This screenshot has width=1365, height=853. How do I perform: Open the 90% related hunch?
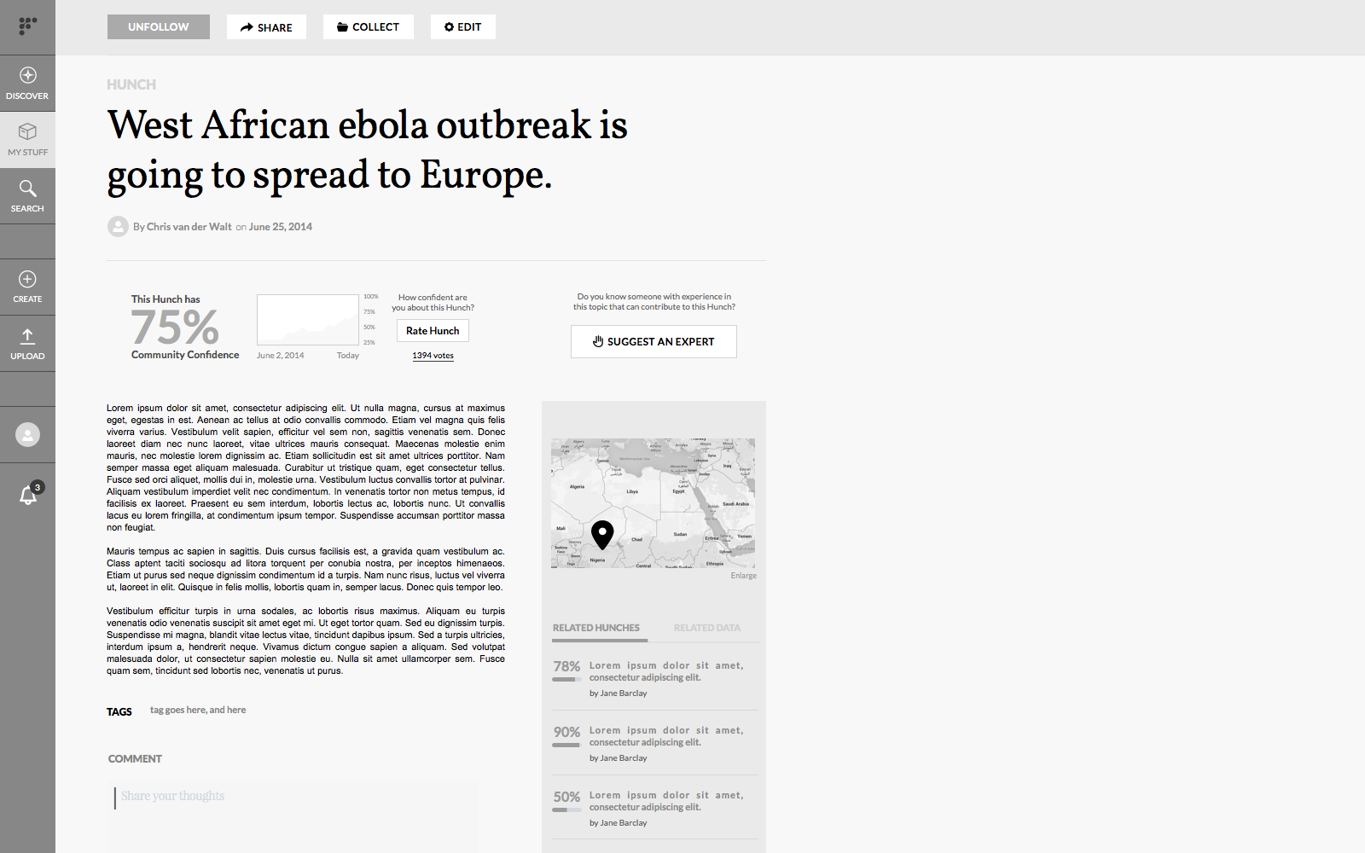point(654,744)
